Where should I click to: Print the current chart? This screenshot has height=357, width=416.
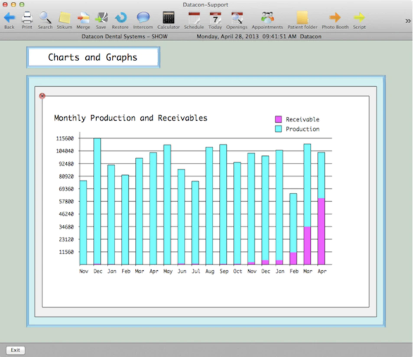[x=27, y=17]
